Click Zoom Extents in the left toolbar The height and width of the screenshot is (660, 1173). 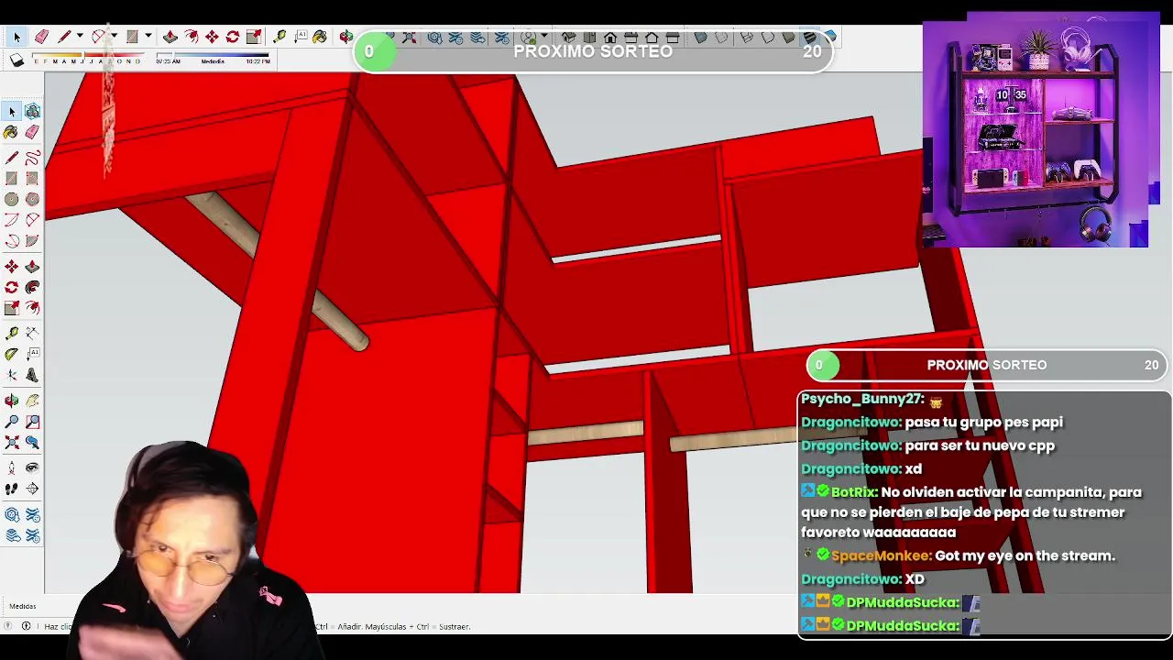[x=12, y=443]
